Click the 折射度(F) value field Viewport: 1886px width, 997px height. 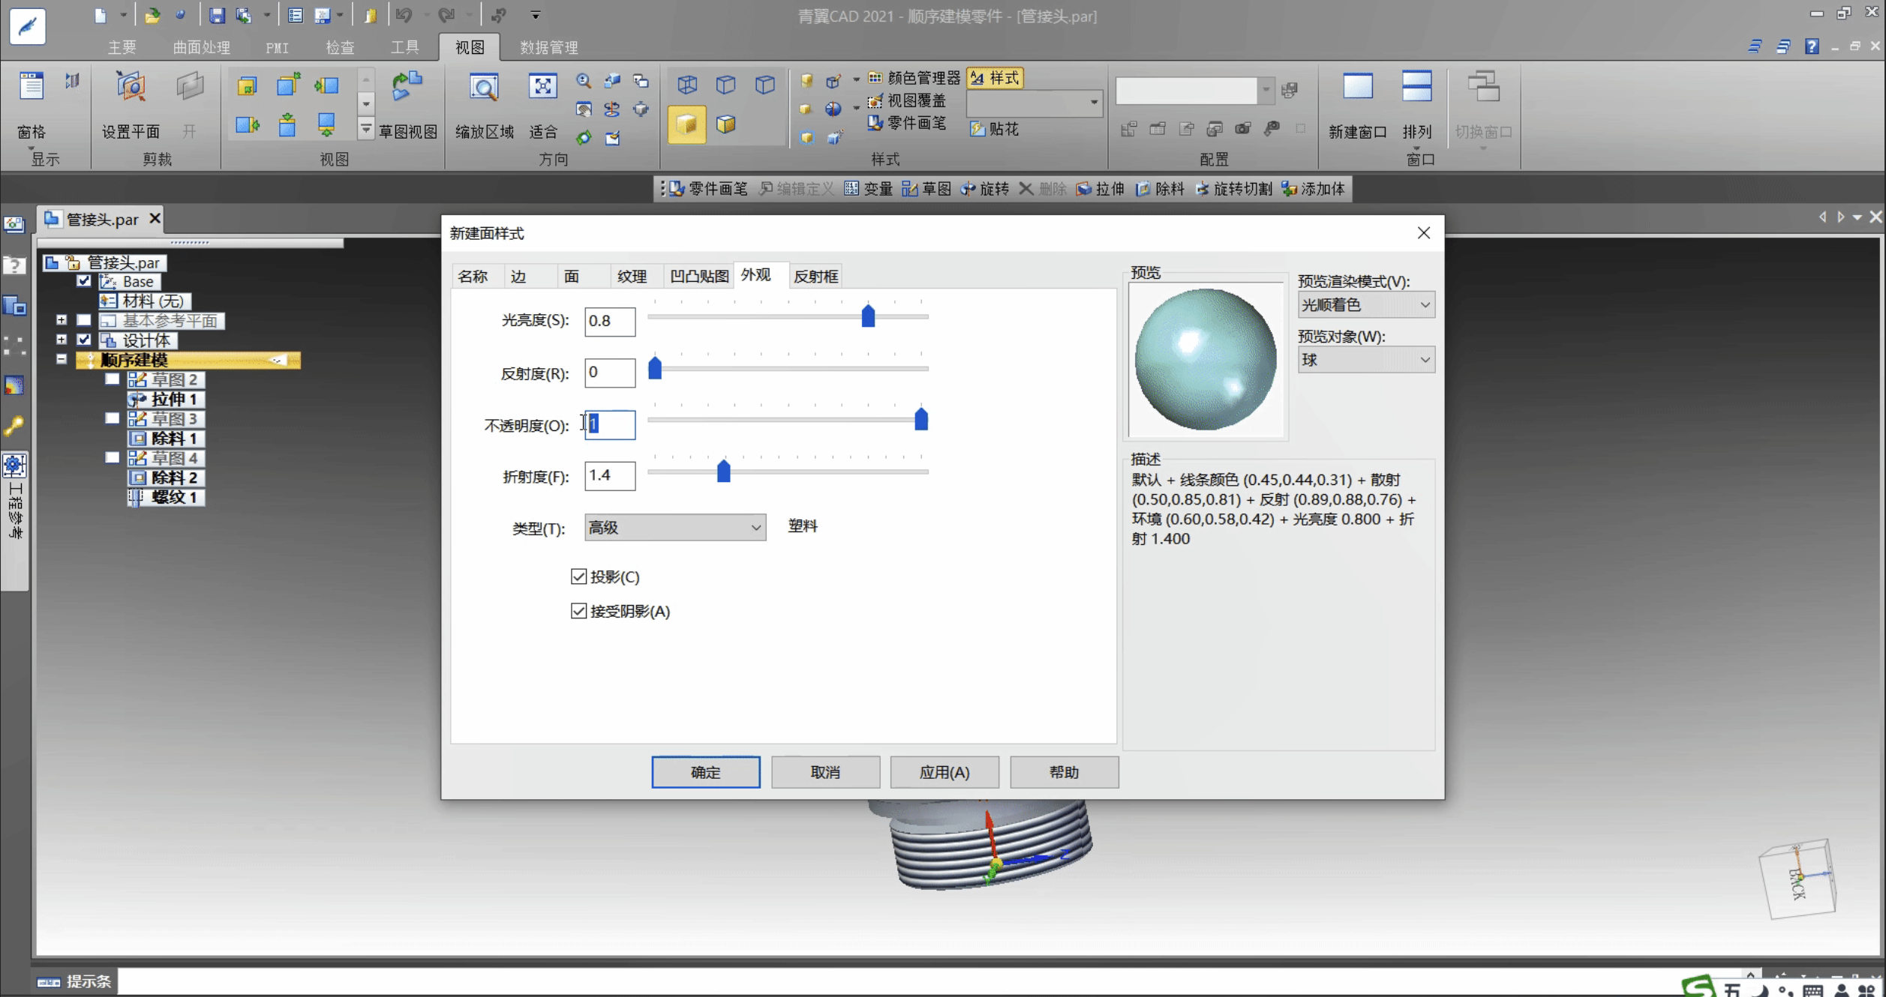coord(610,475)
